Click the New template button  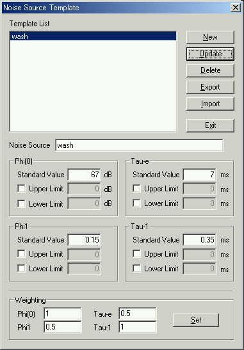(x=210, y=37)
